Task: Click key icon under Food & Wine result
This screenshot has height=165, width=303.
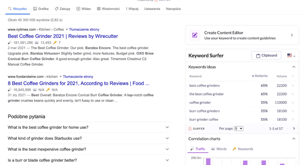Action: pos(48,90)
